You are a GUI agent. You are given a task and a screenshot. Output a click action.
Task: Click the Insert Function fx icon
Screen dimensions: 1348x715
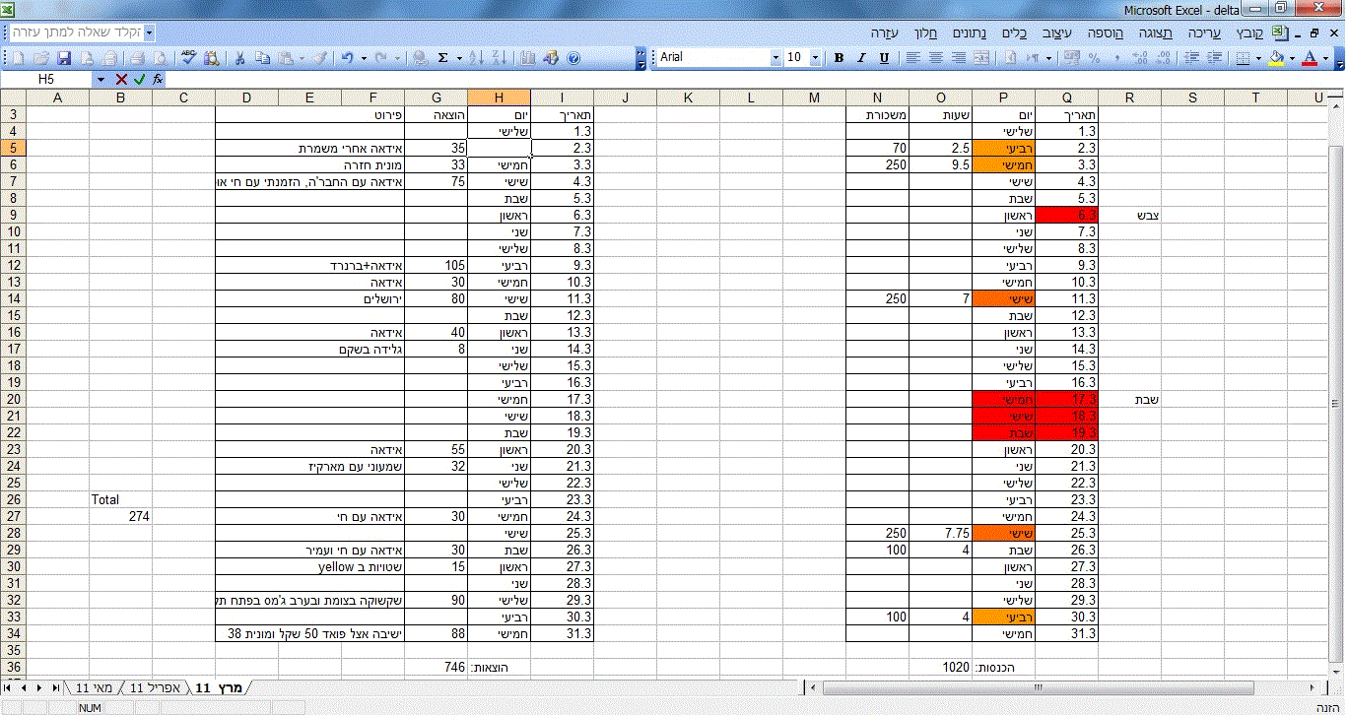[x=158, y=79]
